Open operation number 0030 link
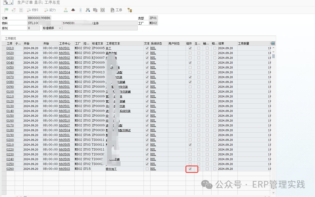Image resolution: width=315 pixels, height=197 pixels. [x=10, y=58]
